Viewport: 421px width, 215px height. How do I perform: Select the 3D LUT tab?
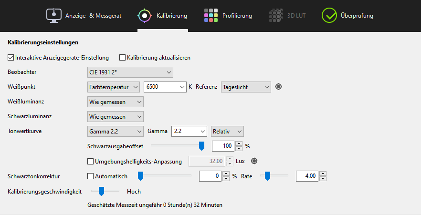click(287, 16)
